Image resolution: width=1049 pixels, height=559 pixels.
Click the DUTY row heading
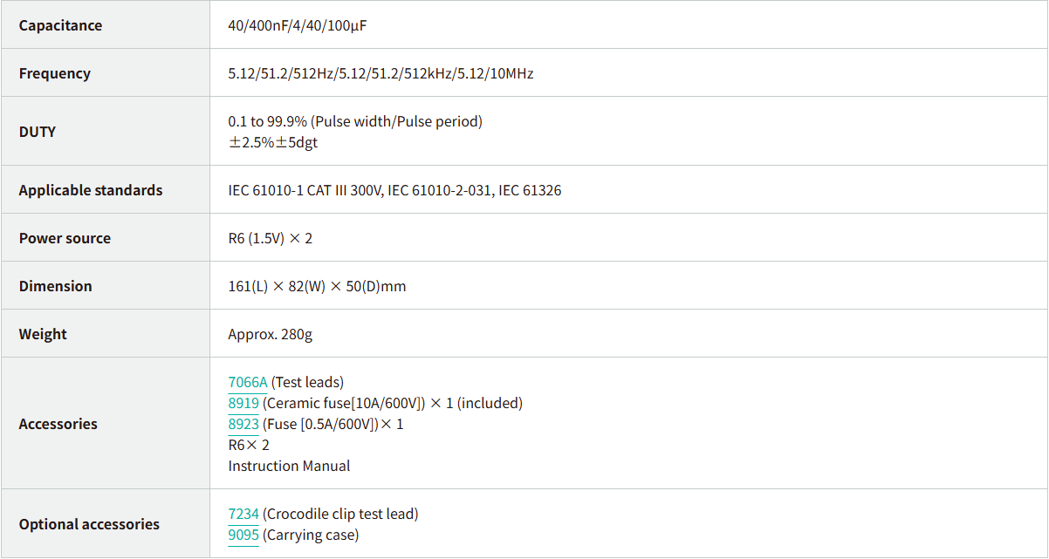[38, 132]
